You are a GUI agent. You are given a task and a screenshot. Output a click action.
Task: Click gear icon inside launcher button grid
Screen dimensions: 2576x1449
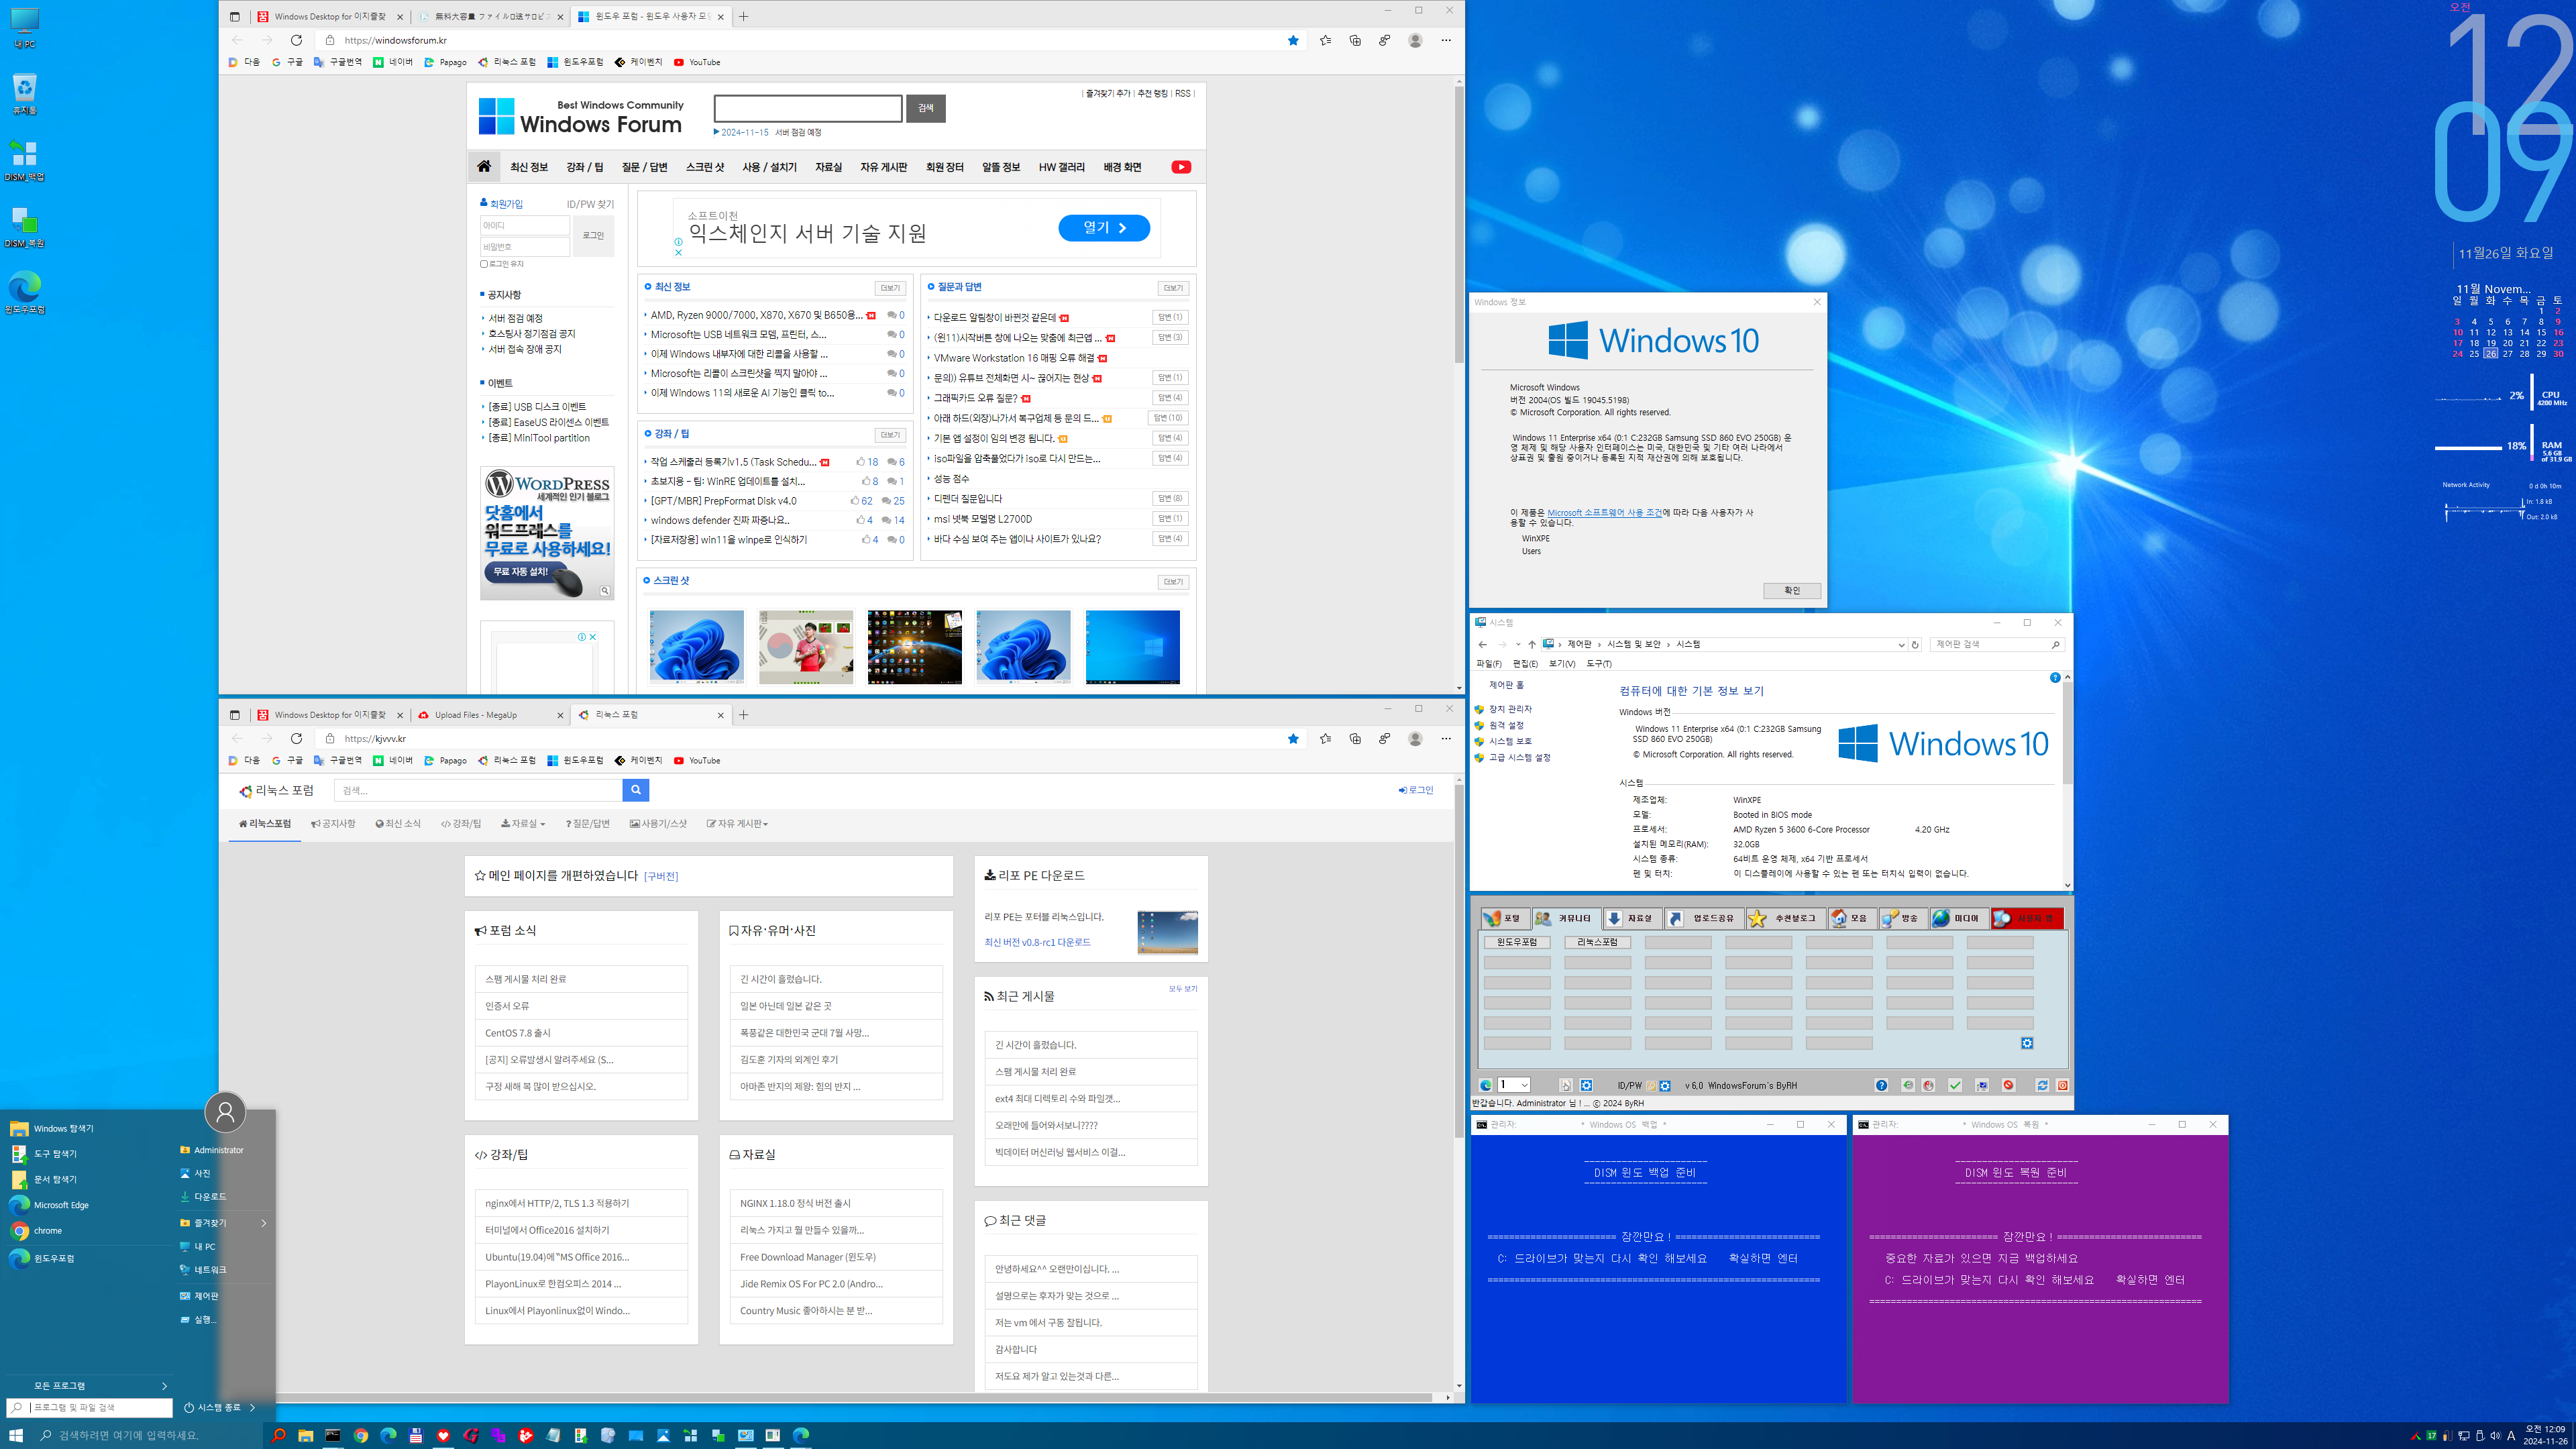(x=2027, y=1043)
